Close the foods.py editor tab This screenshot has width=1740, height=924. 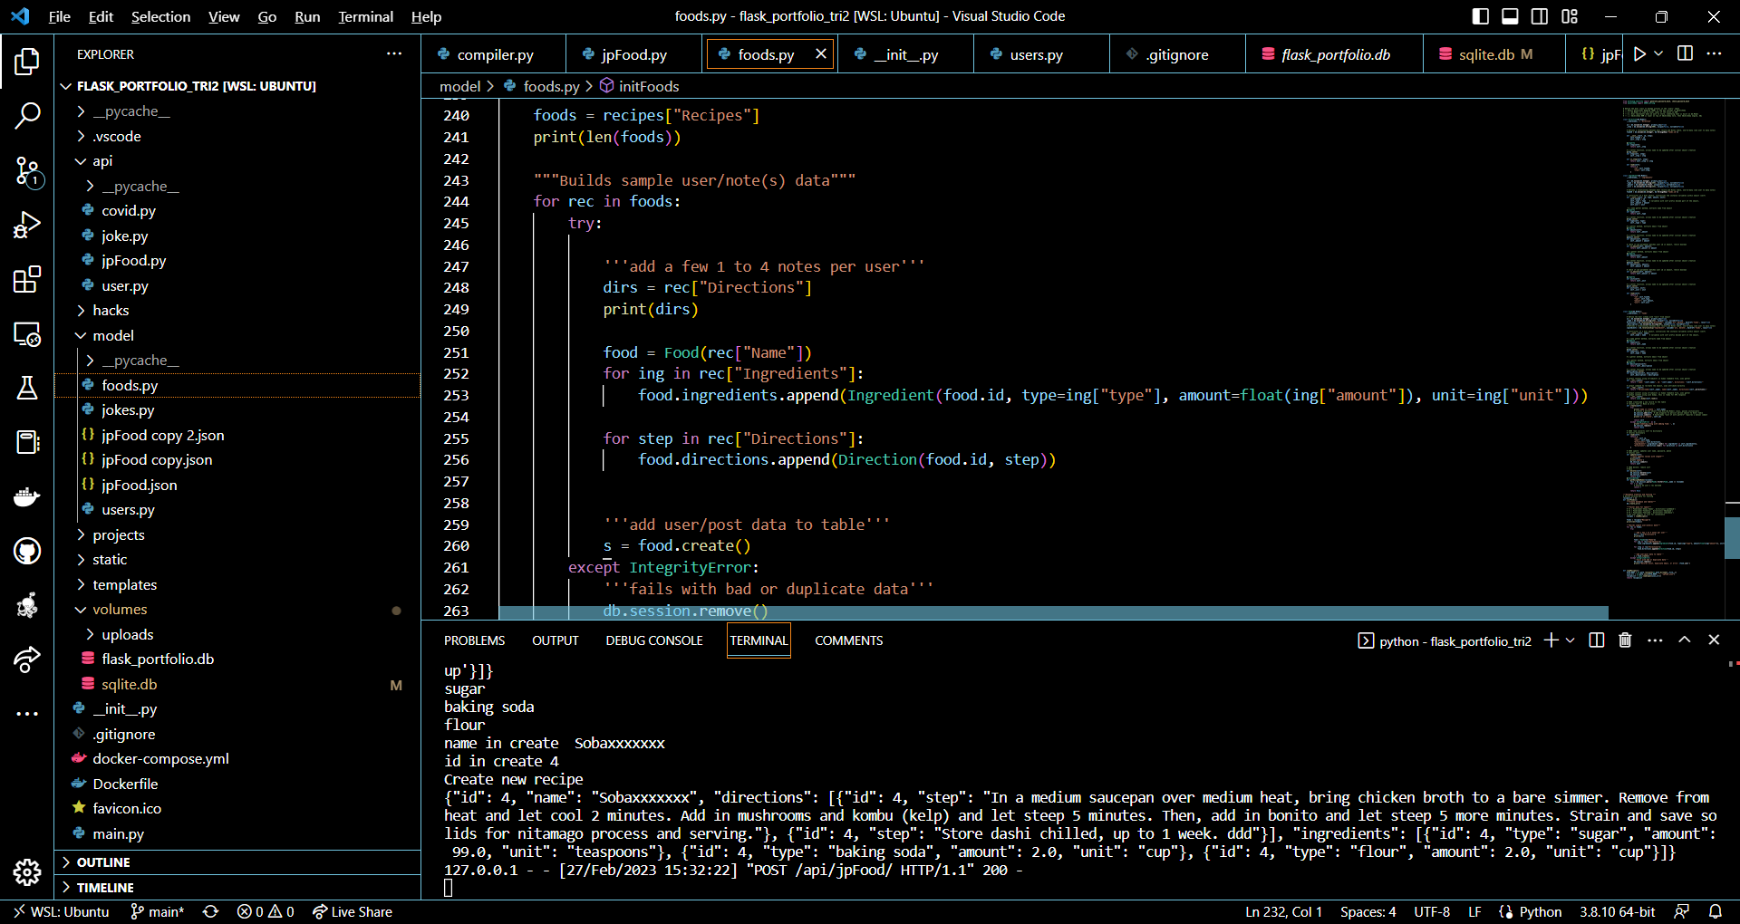click(821, 54)
